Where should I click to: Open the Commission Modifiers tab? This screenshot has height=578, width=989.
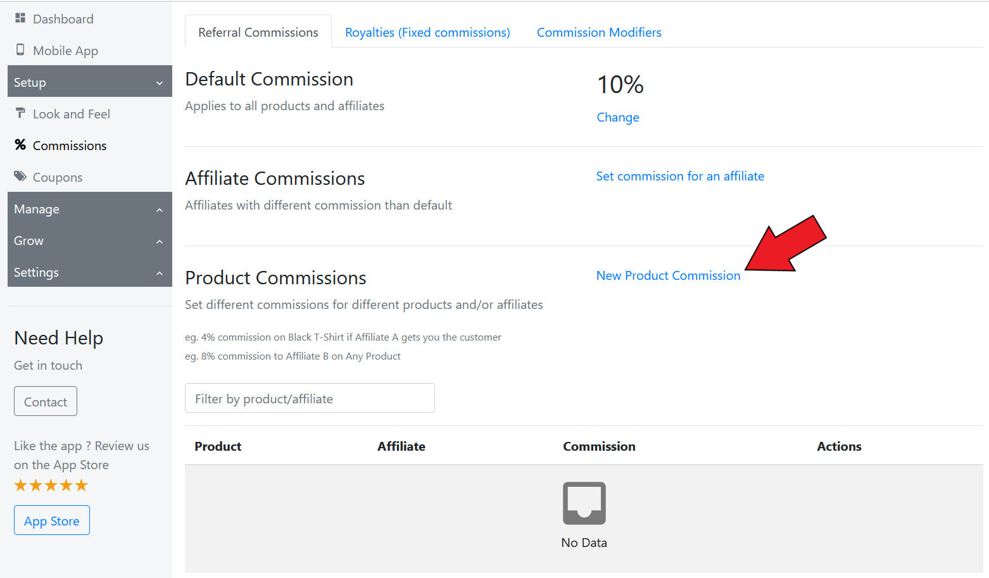click(x=599, y=32)
